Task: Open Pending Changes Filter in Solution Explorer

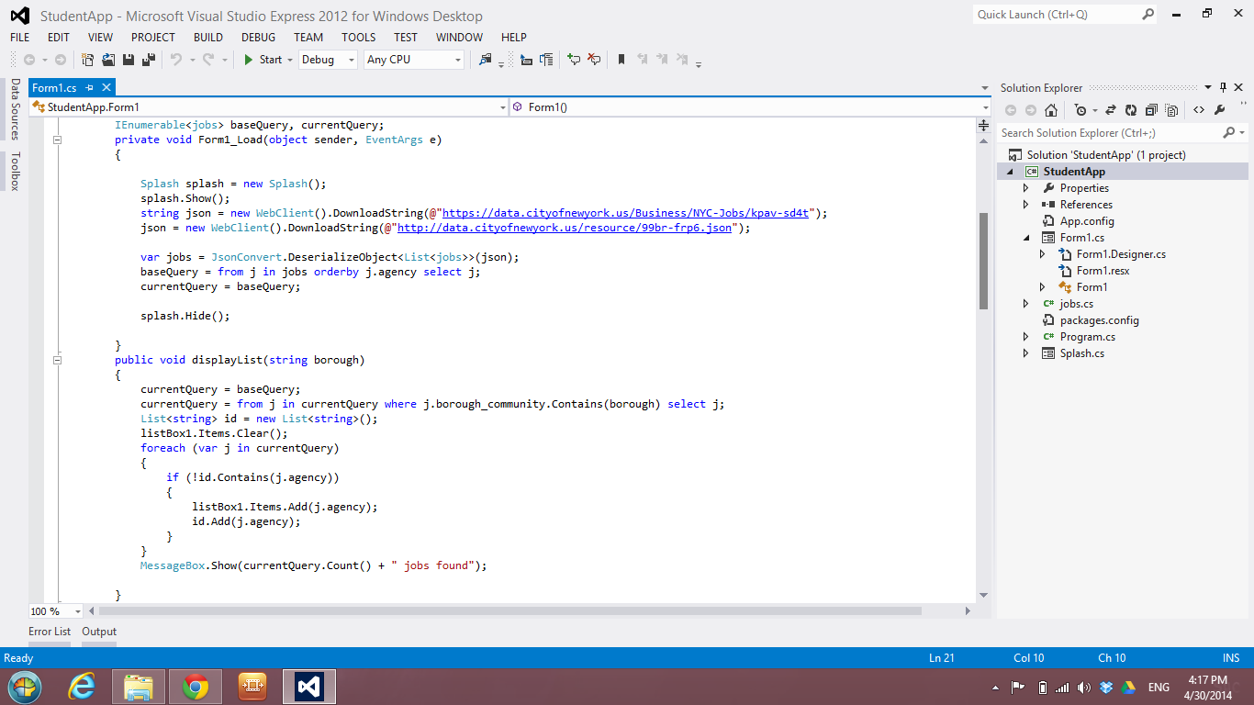Action: [1080, 110]
